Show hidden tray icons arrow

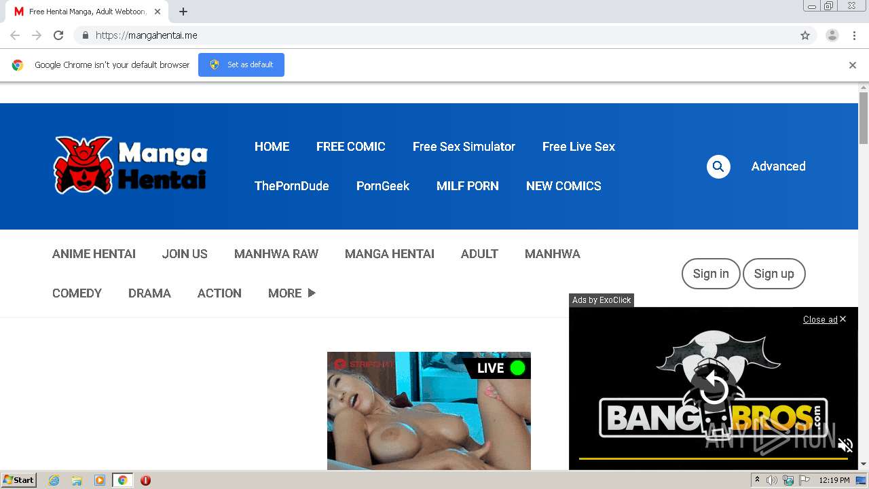coord(757,480)
